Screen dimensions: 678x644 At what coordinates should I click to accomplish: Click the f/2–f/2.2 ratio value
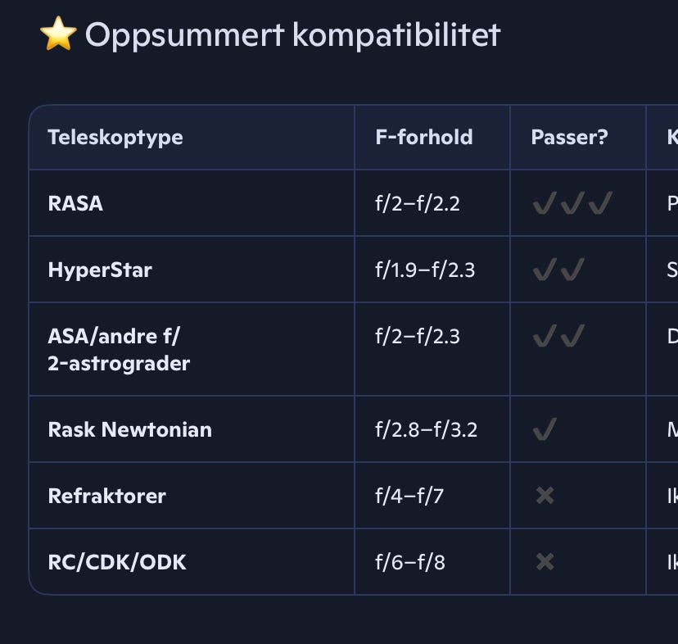click(x=418, y=203)
